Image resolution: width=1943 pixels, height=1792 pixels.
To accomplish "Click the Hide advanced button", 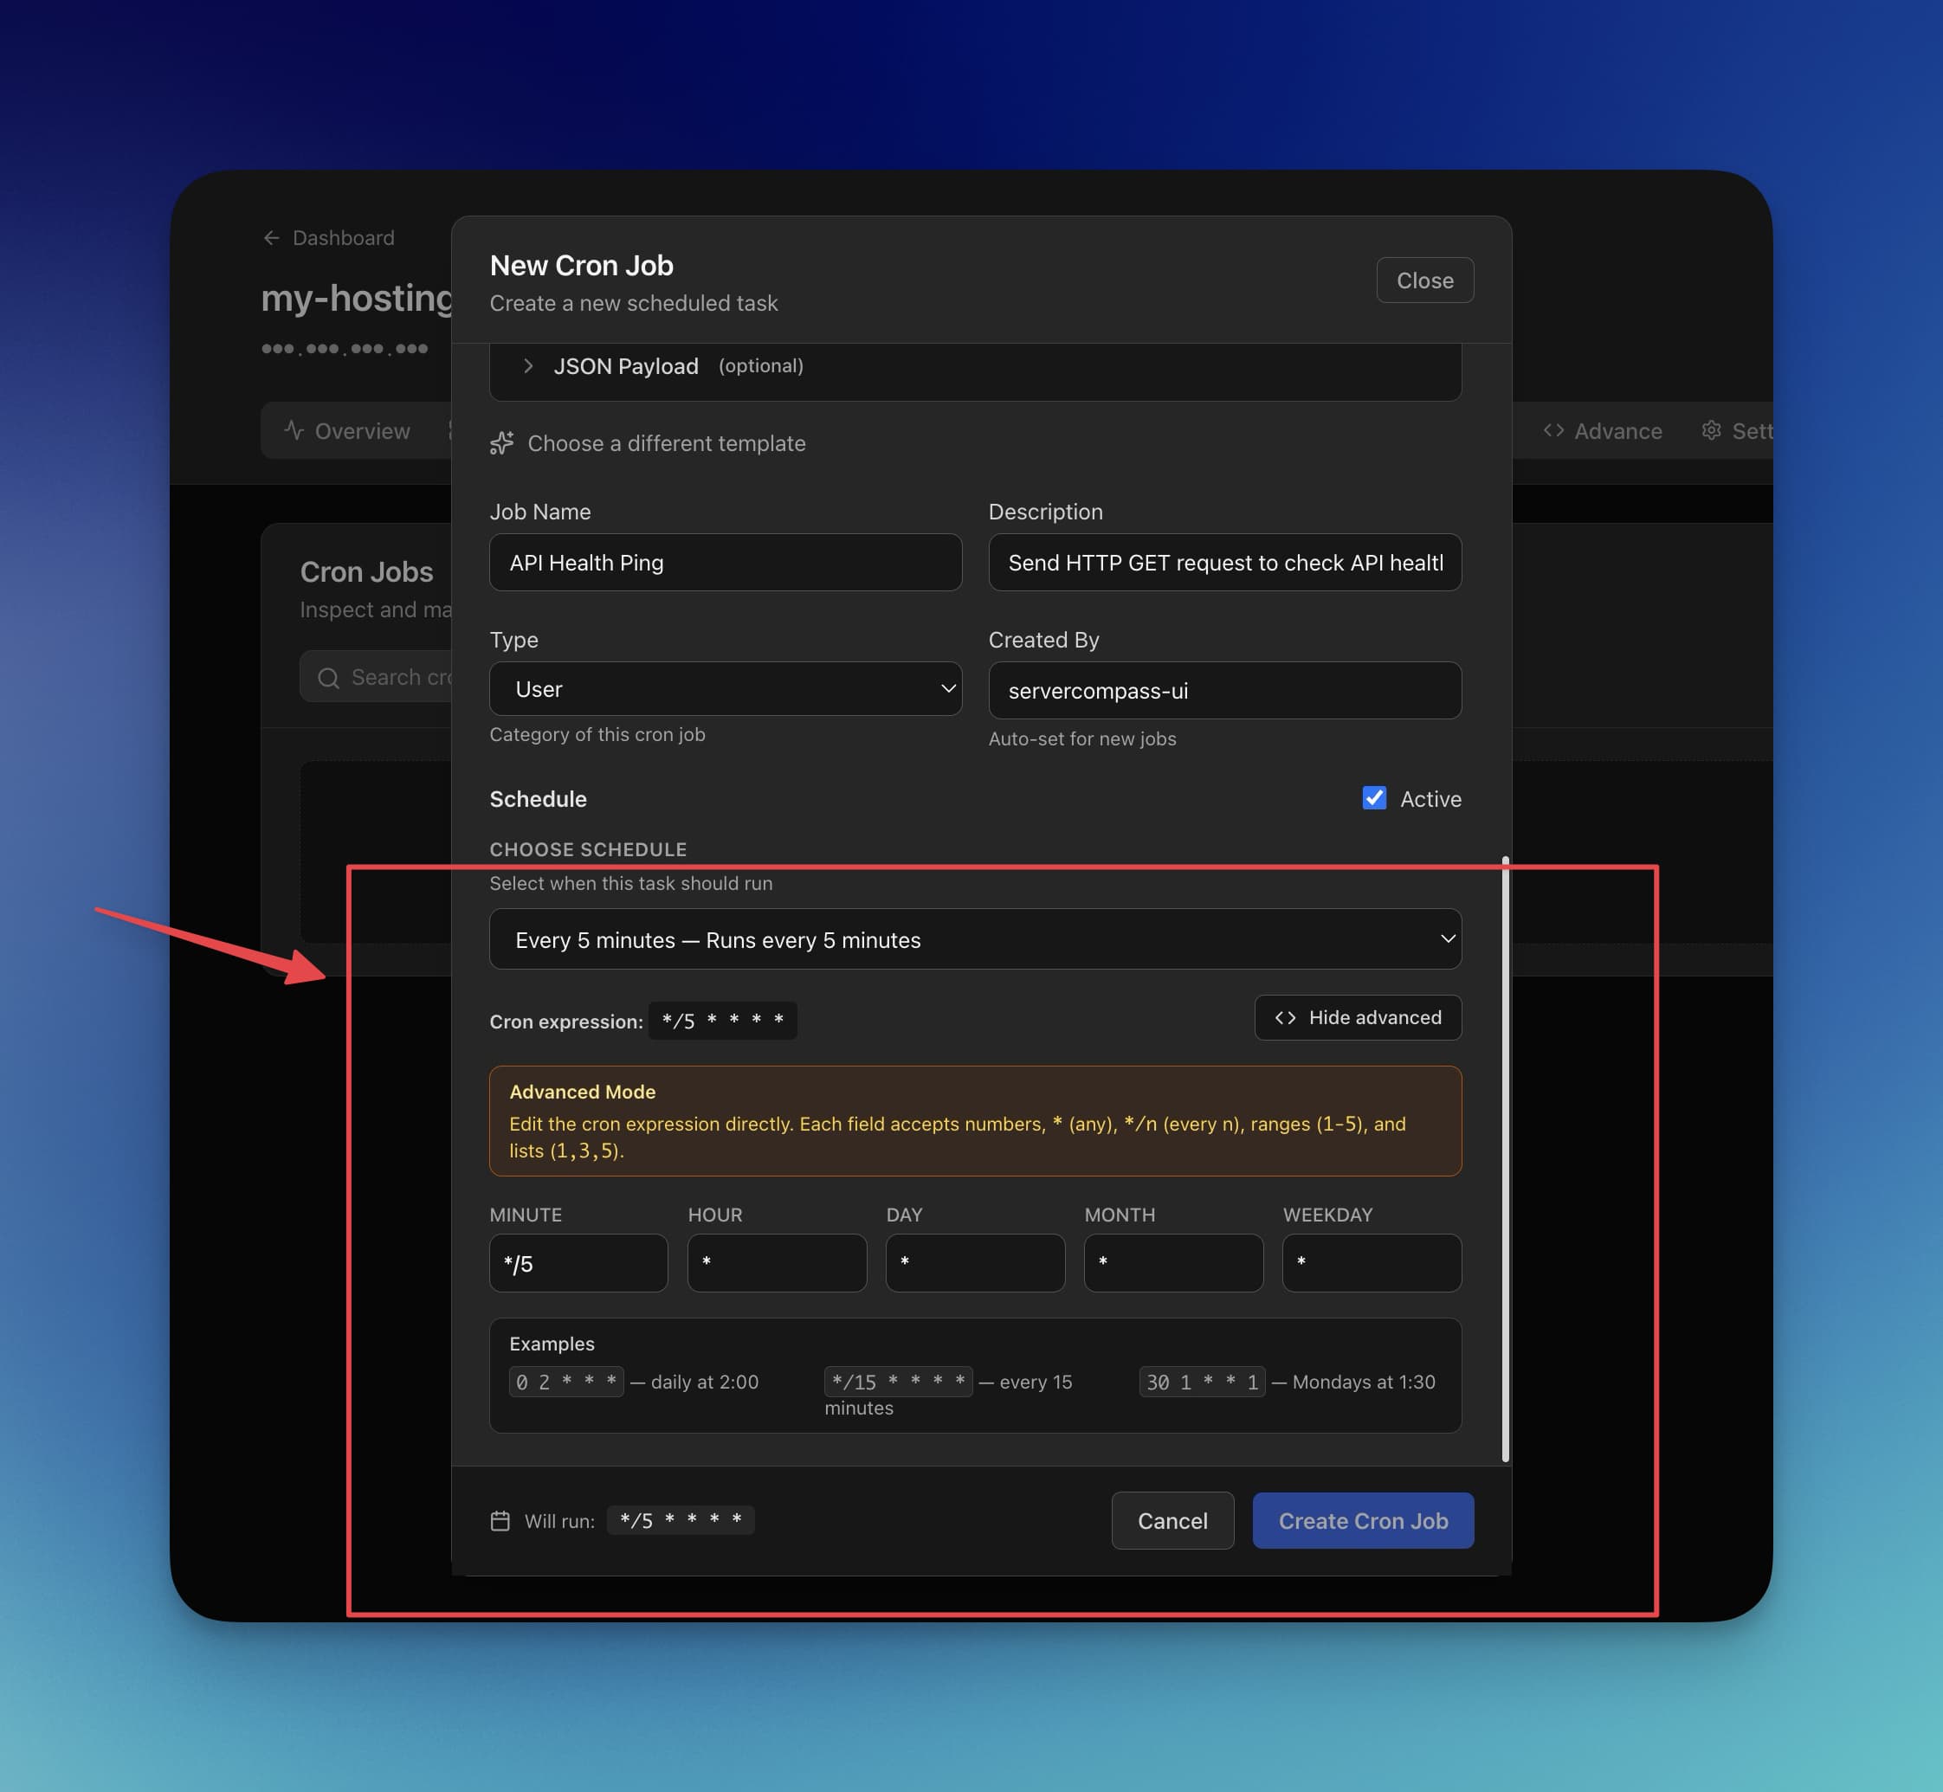I will click(1357, 1017).
